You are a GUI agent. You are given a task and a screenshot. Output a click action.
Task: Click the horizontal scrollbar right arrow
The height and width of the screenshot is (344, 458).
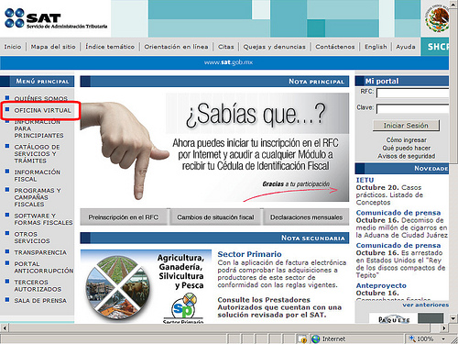point(444,328)
